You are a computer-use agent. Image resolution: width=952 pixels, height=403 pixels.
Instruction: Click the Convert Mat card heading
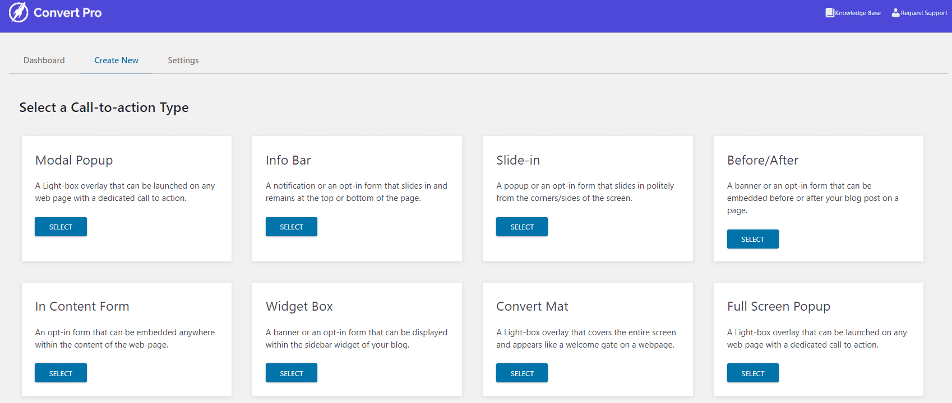coord(532,306)
